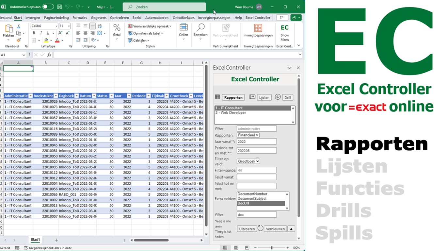Open the Excel Controller ribbon tab

click(x=258, y=18)
